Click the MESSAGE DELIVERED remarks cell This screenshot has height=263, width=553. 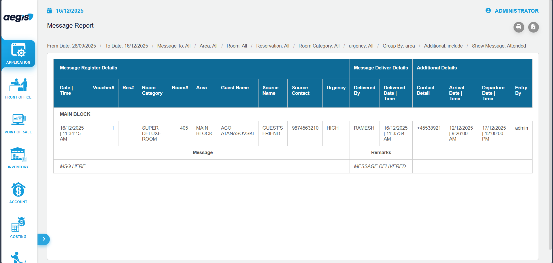[x=380, y=166]
